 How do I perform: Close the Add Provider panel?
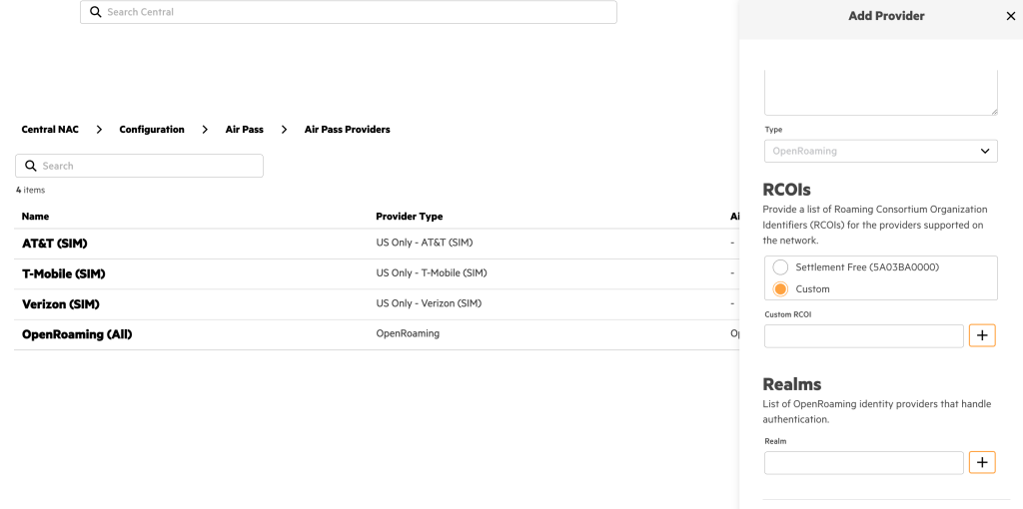[1010, 16]
